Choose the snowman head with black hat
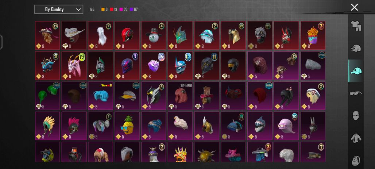 (154, 35)
